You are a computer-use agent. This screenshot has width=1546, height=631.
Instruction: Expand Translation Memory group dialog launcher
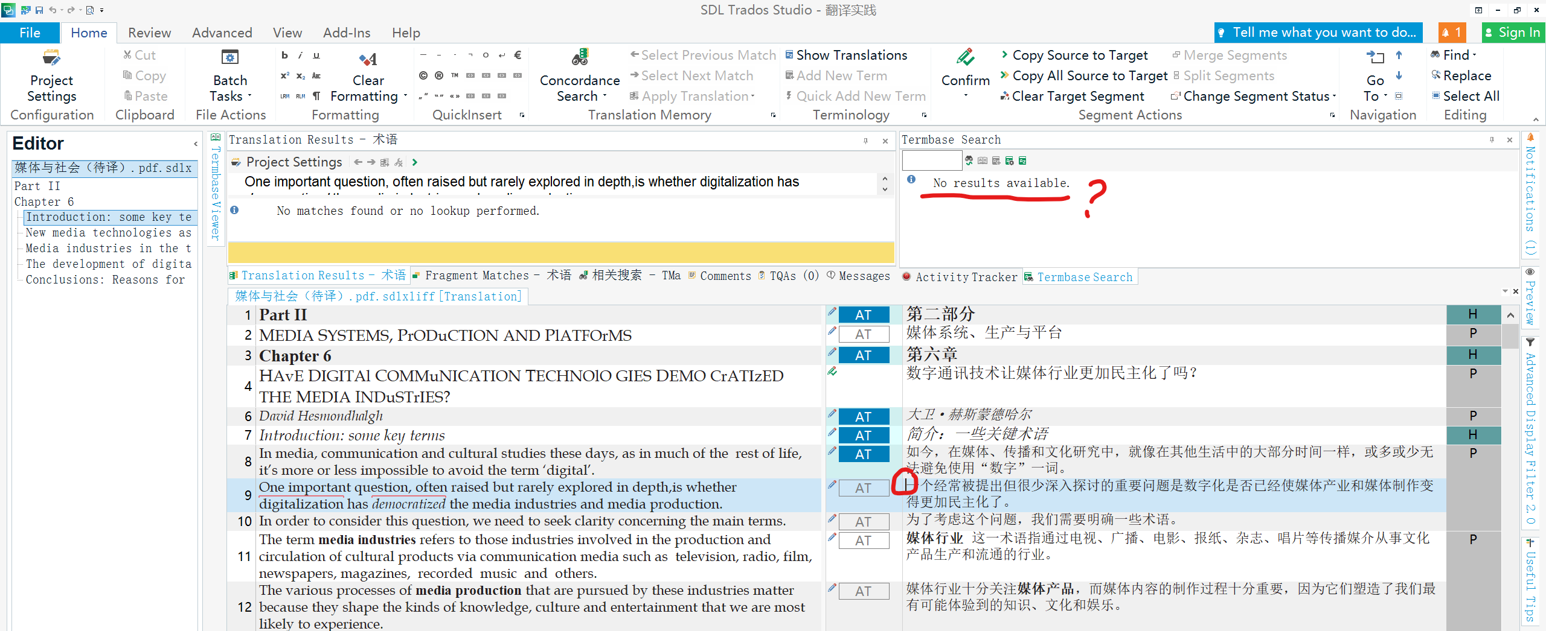[773, 115]
